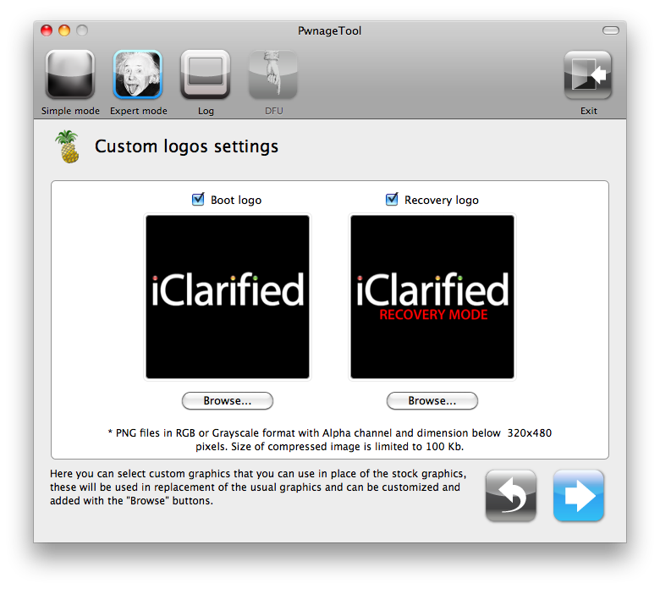The width and height of the screenshot is (660, 589).
Task: Go back with the curved arrow button
Action: click(x=510, y=496)
